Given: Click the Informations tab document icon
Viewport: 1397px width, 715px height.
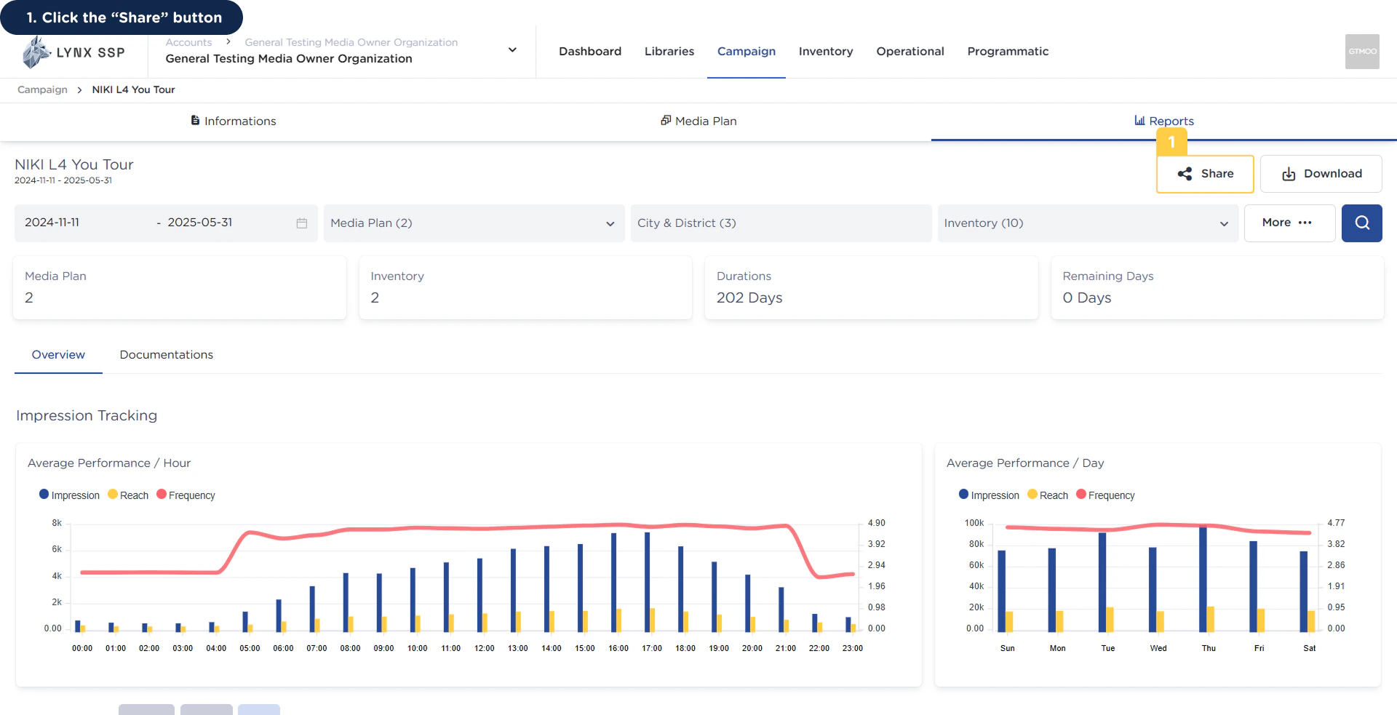Looking at the screenshot, I should point(195,121).
